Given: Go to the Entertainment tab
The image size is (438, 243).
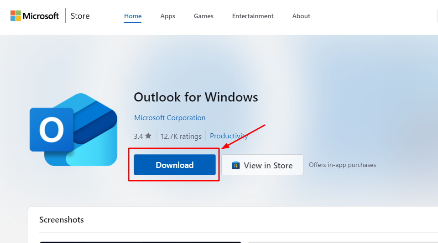Looking at the screenshot, I should click(252, 16).
